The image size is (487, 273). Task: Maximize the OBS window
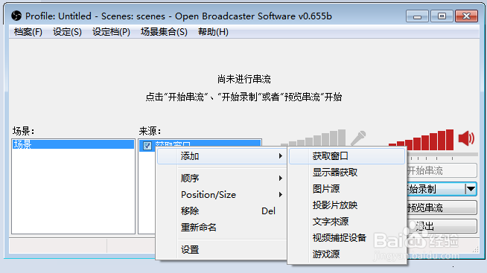[442, 16]
